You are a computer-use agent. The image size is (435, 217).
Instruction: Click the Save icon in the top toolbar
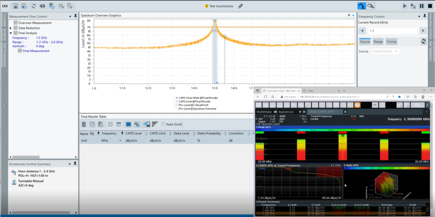click(16, 6)
